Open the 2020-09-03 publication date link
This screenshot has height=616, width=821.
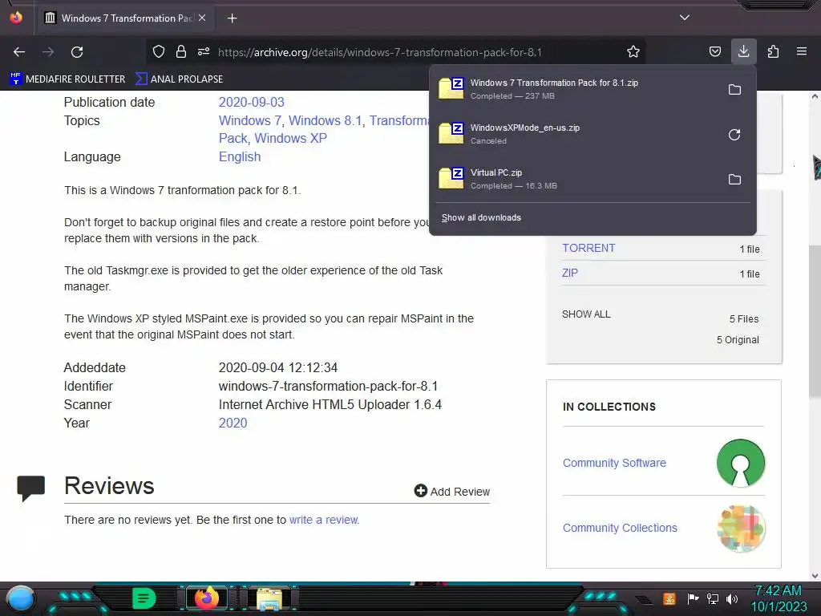tap(251, 102)
